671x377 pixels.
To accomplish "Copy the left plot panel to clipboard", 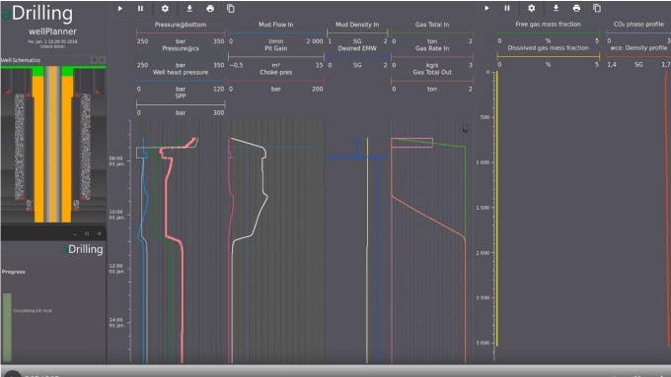I will [x=231, y=8].
